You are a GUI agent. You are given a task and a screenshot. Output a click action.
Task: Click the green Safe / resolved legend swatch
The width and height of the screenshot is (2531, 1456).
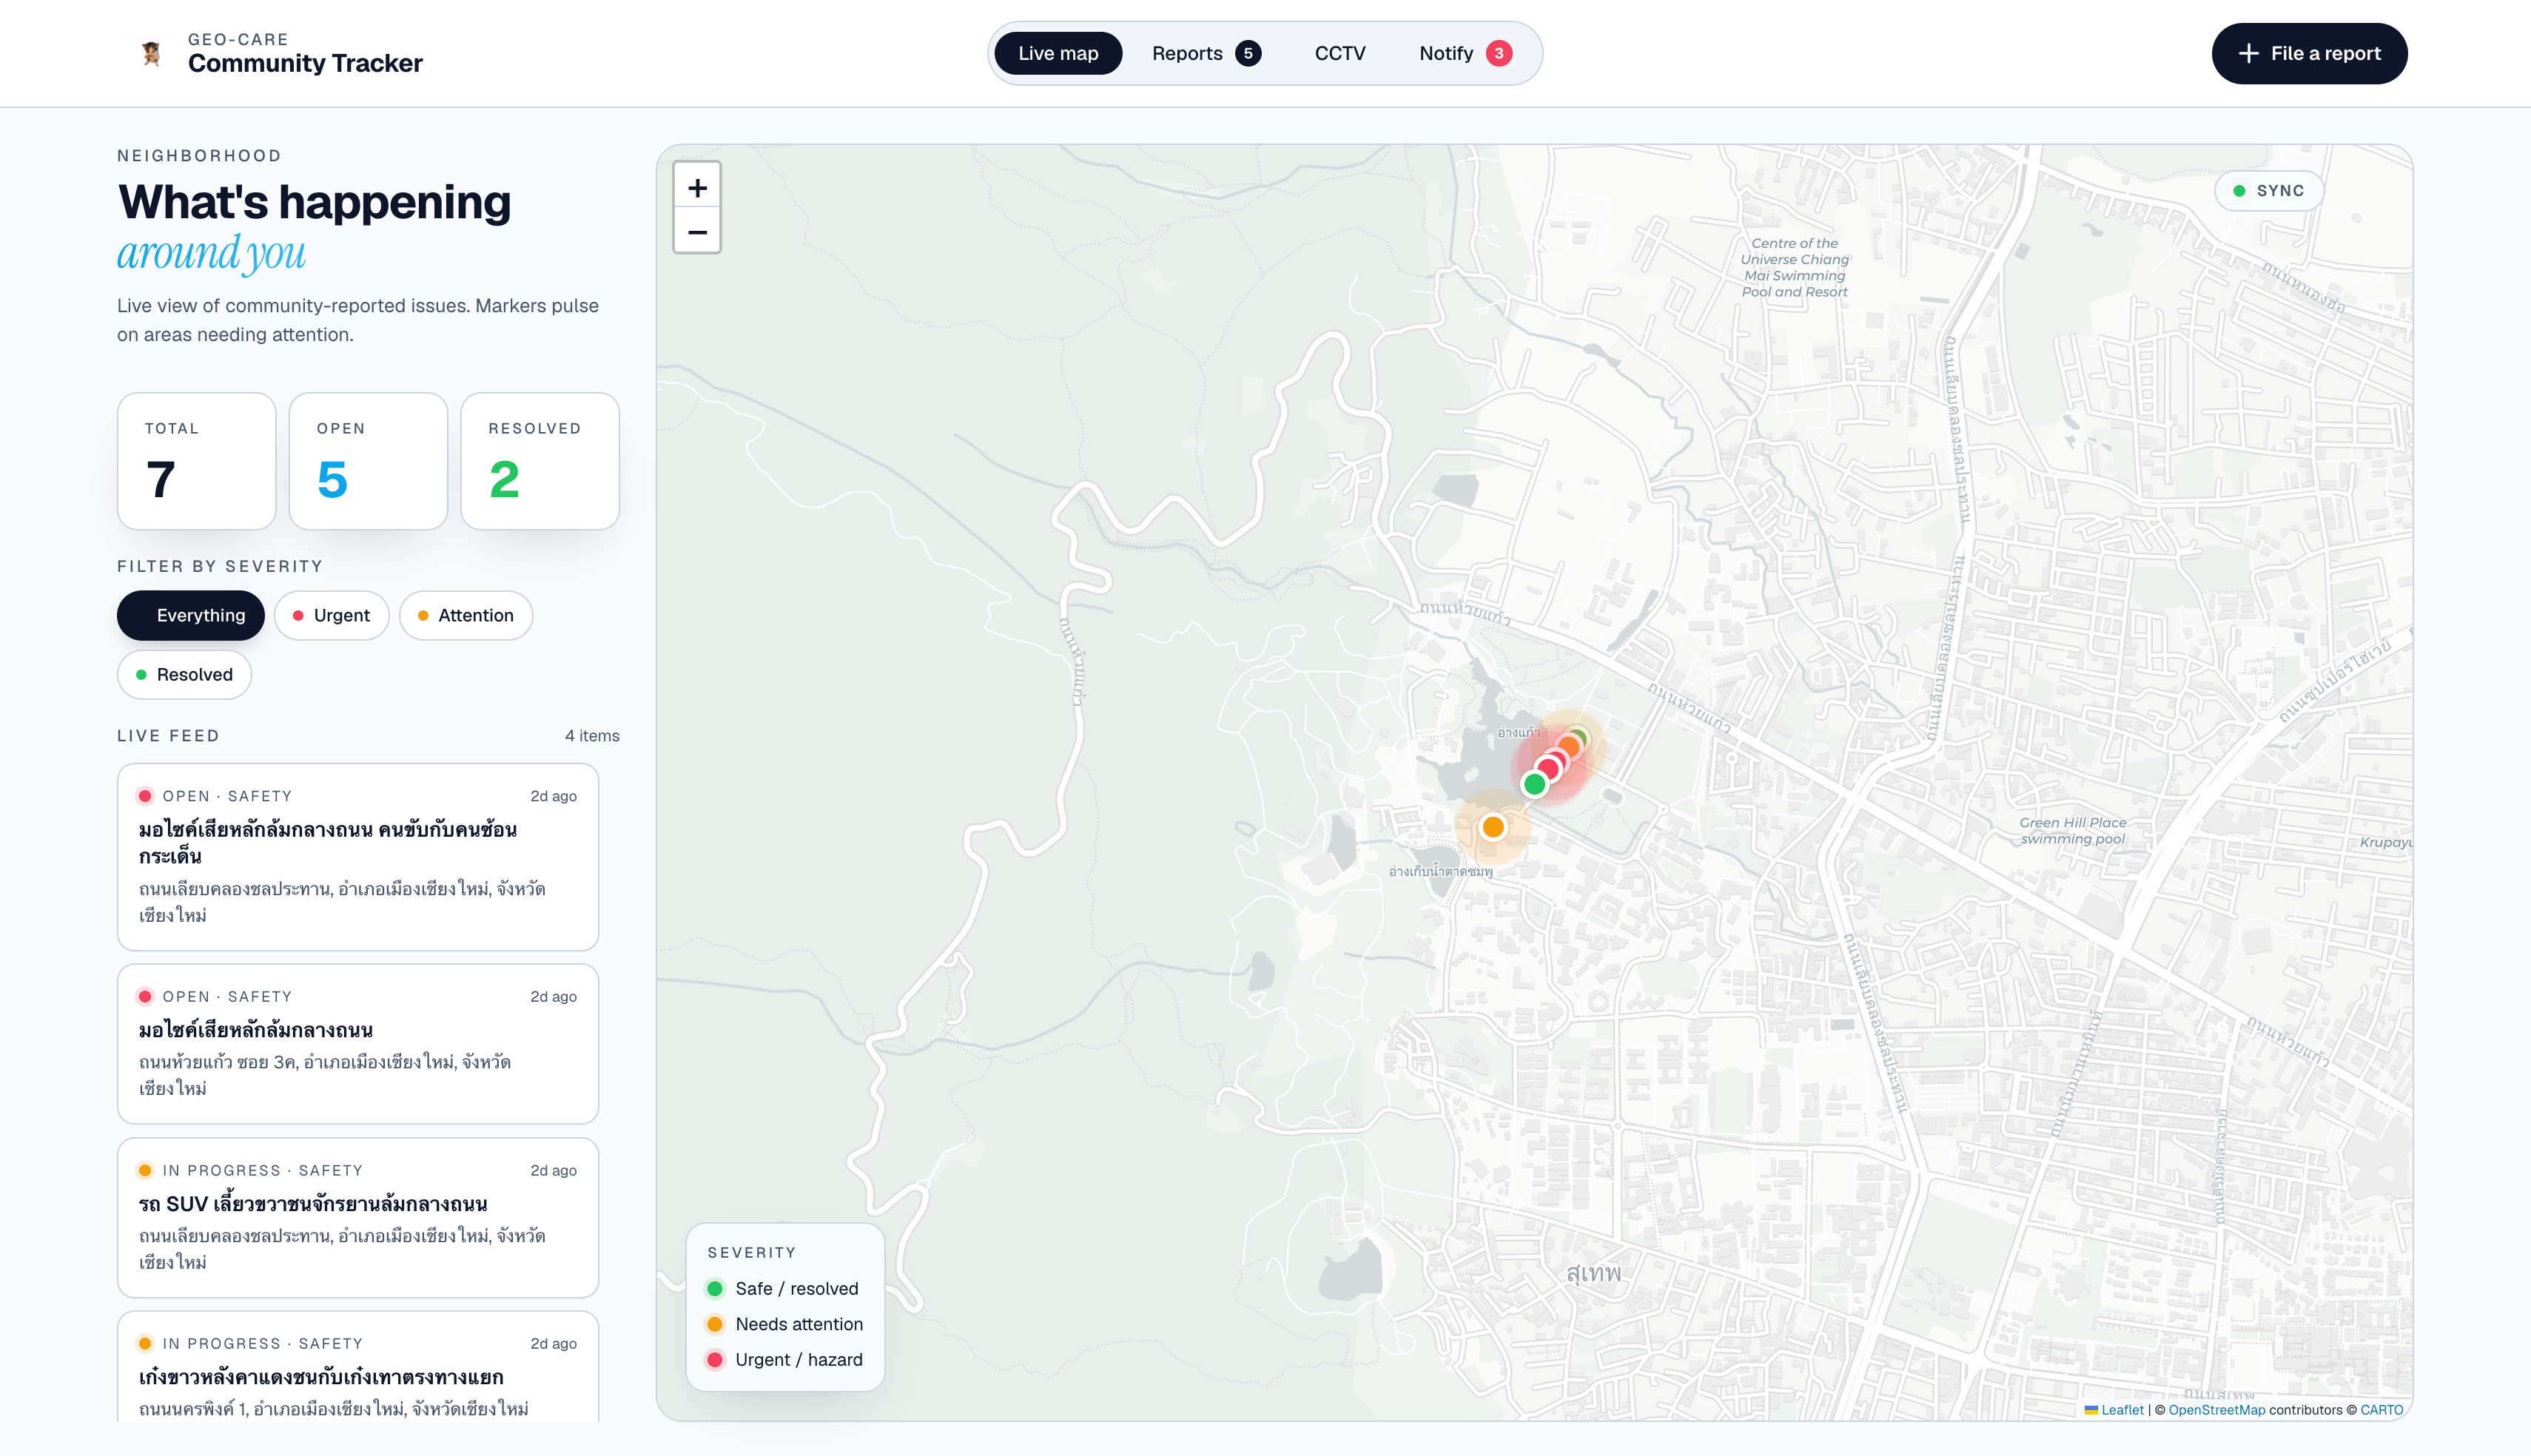(x=715, y=1289)
